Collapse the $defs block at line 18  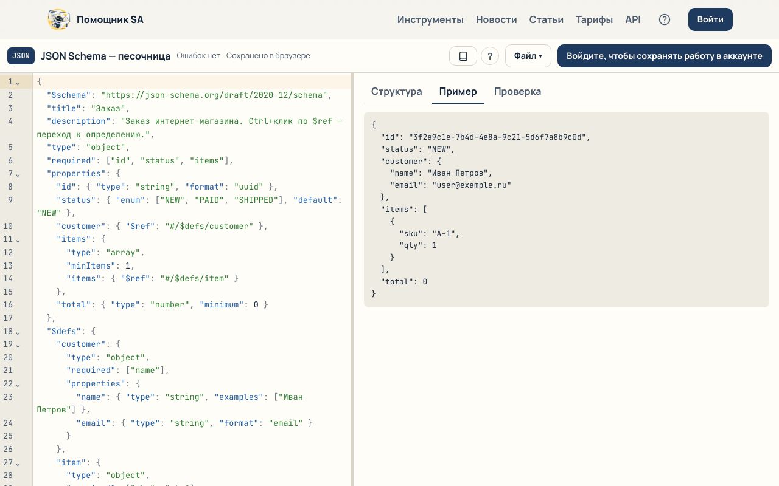tap(18, 332)
